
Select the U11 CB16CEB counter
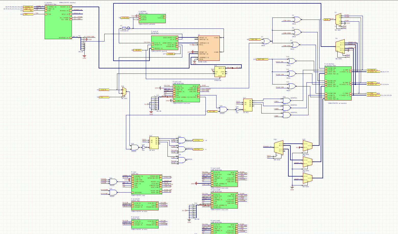pyautogui.click(x=220, y=72)
